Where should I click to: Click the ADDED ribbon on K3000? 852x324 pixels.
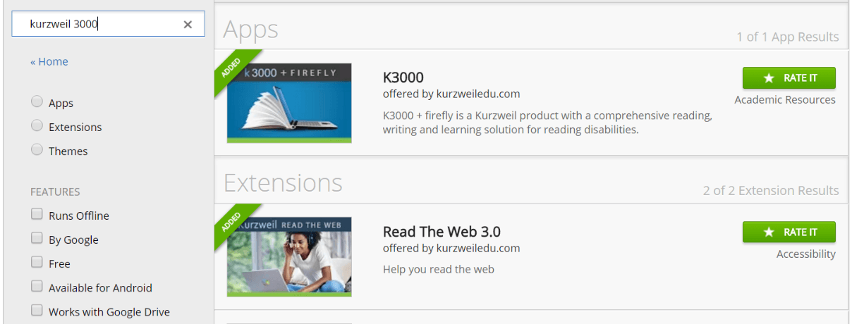click(232, 68)
